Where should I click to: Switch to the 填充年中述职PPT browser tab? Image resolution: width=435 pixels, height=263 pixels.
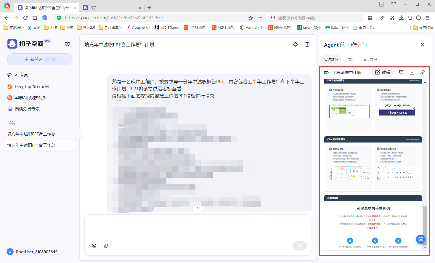pyautogui.click(x=47, y=8)
